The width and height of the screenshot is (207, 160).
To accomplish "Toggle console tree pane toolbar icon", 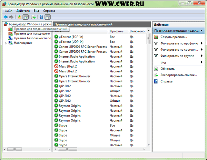I will click(26, 17).
